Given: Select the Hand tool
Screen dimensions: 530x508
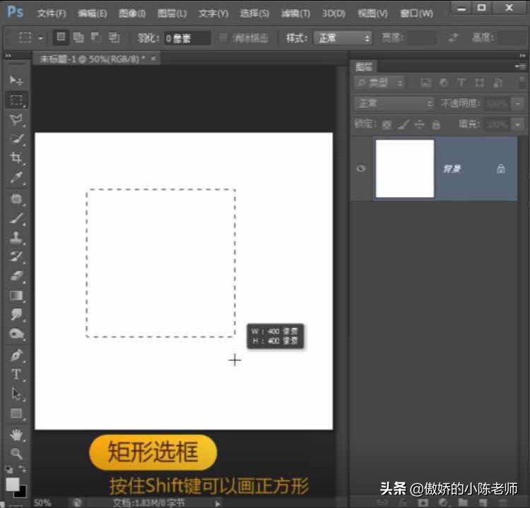Looking at the screenshot, I should (16, 435).
